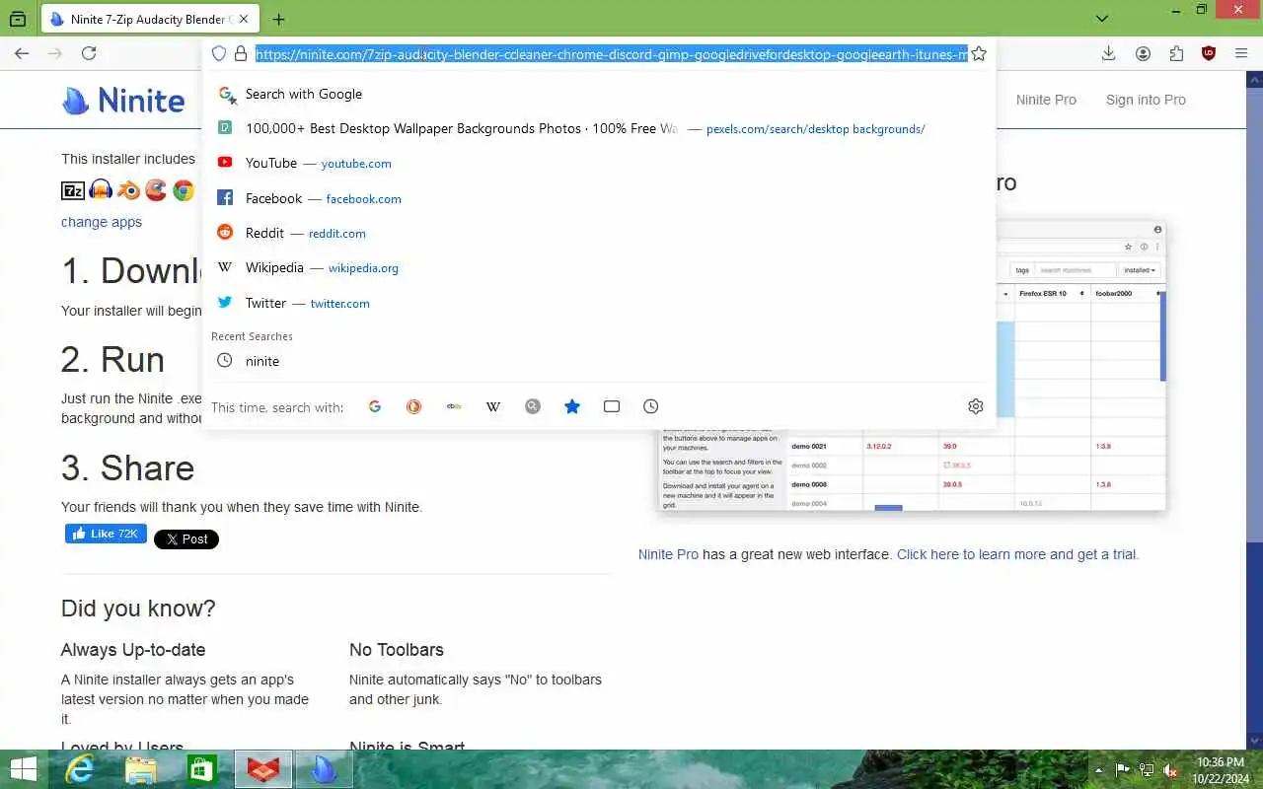This screenshot has height=789, width=1263.
Task: Launch Internet Explorer from taskbar
Action: pos(81,769)
